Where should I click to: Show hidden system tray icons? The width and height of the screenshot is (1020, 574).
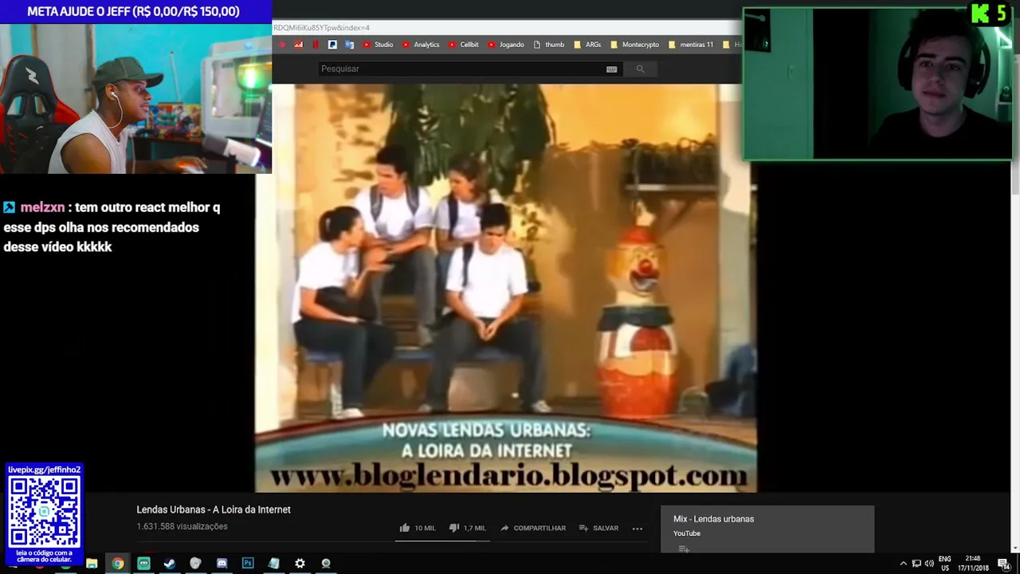point(903,564)
